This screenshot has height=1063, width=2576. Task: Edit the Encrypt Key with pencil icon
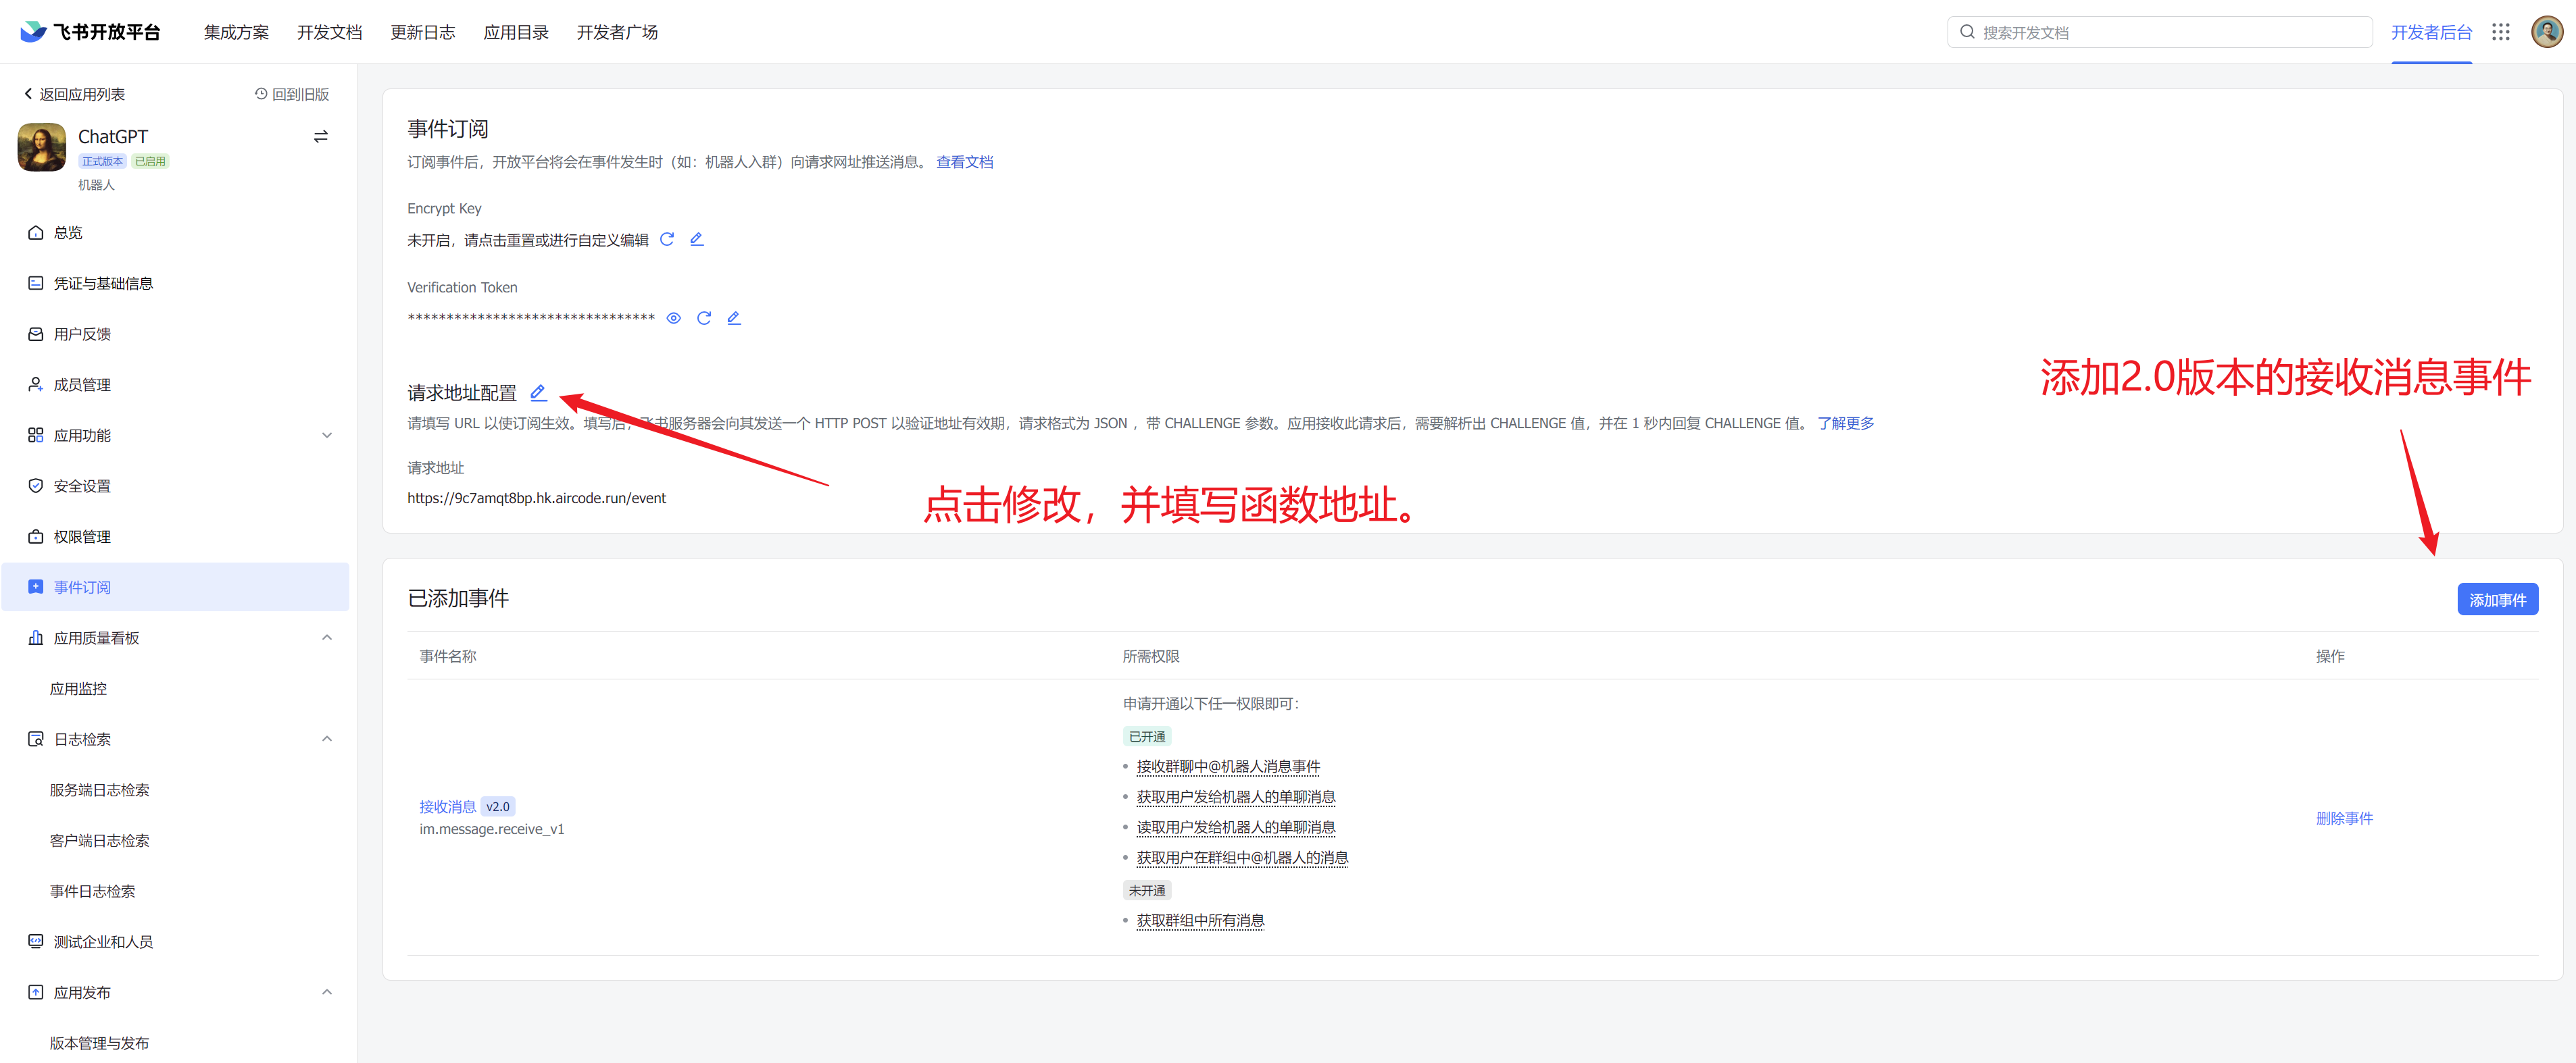point(697,239)
